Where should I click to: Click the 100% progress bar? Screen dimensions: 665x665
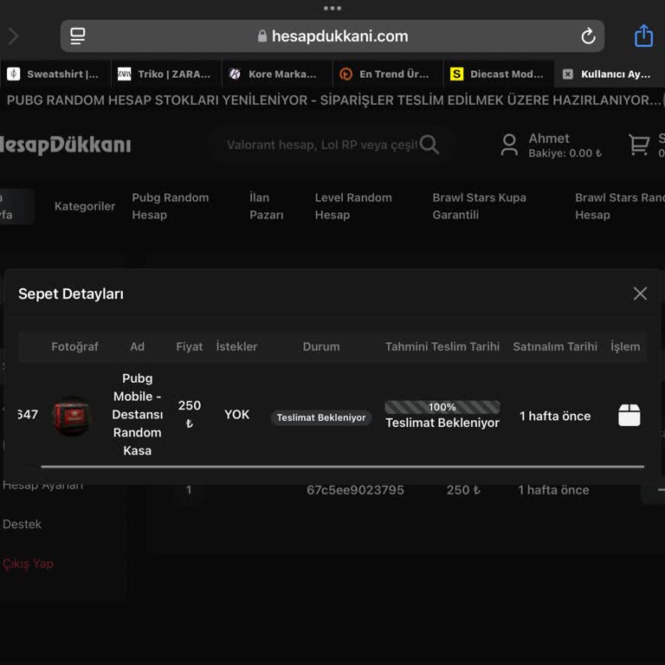[x=442, y=407]
